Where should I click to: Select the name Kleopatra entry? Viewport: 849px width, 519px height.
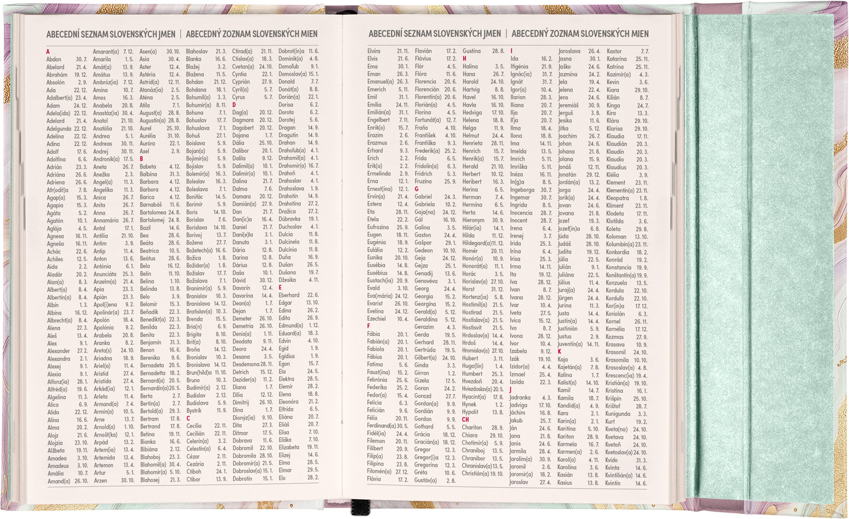coord(618,198)
